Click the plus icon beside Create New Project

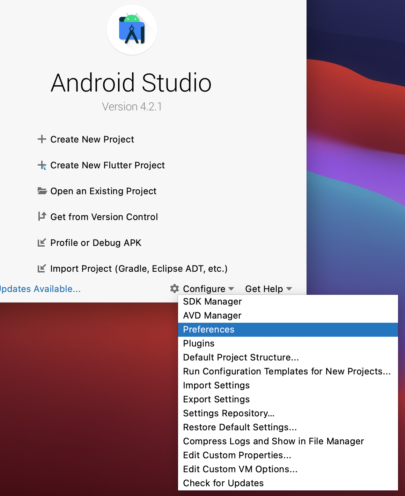[42, 139]
